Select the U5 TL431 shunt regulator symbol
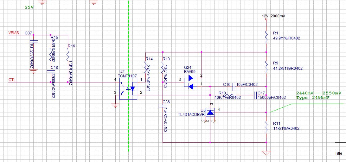346x162 pixels. point(210,112)
